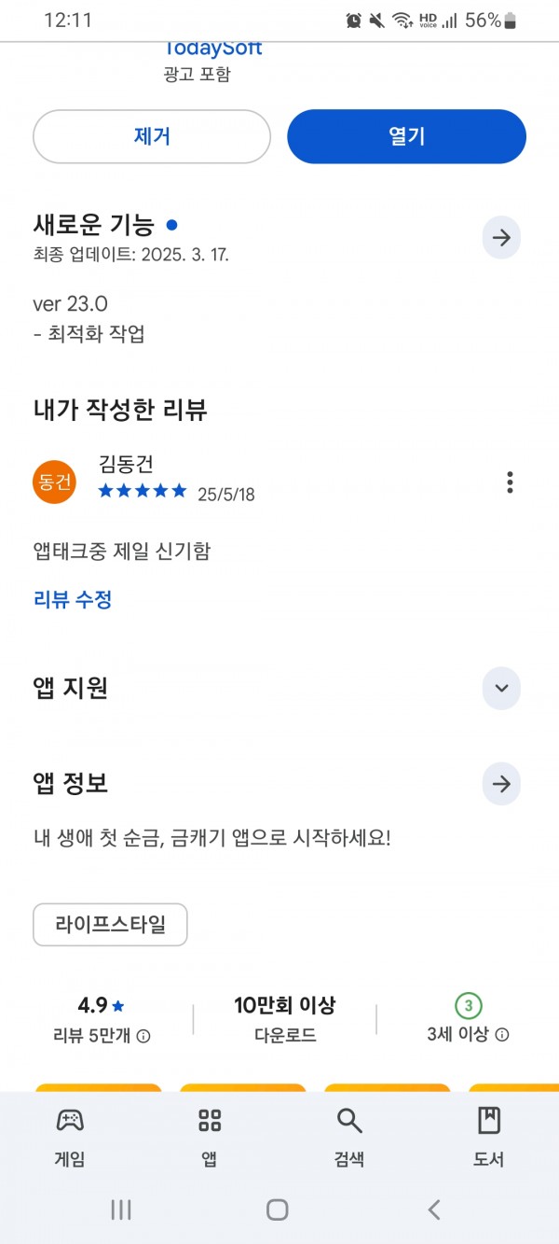Switch to the 앱 tab
The width and height of the screenshot is (559, 1244).
click(210, 1137)
